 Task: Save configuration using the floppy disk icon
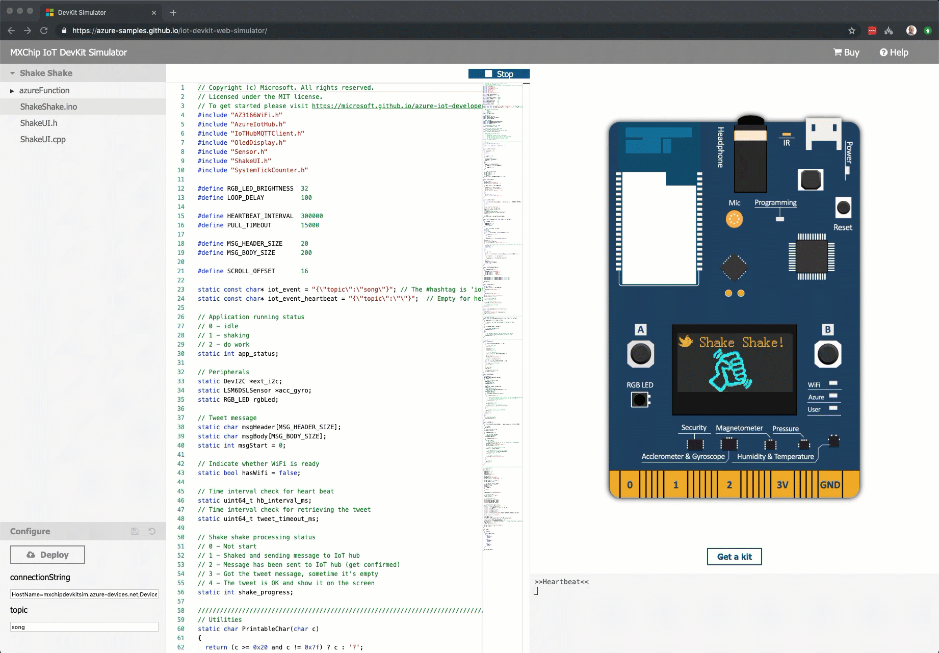[135, 531]
